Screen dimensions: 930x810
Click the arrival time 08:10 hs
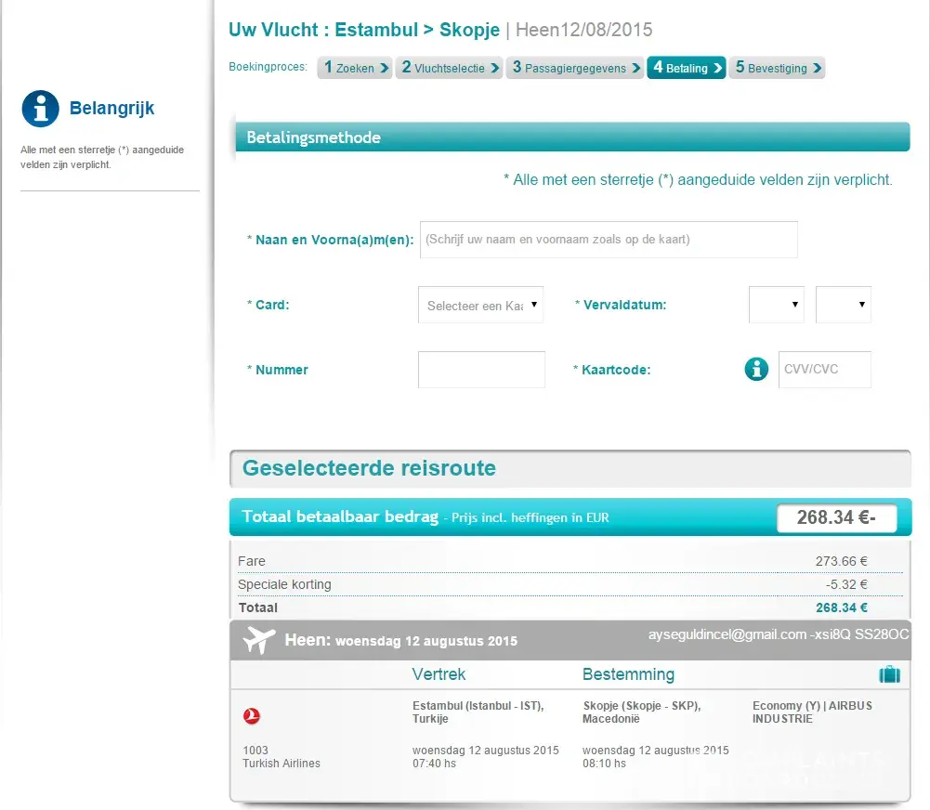[604, 764]
